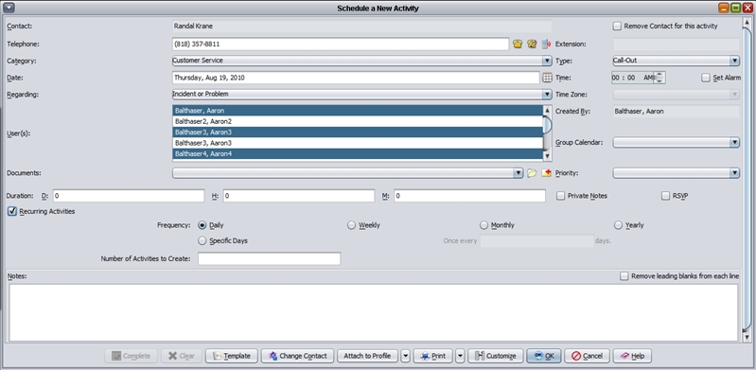Toggle the RSVP checkbox
The width and height of the screenshot is (756, 370).
pyautogui.click(x=665, y=196)
